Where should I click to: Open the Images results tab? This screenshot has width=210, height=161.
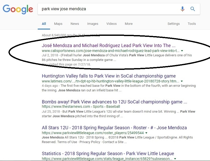click(93, 24)
